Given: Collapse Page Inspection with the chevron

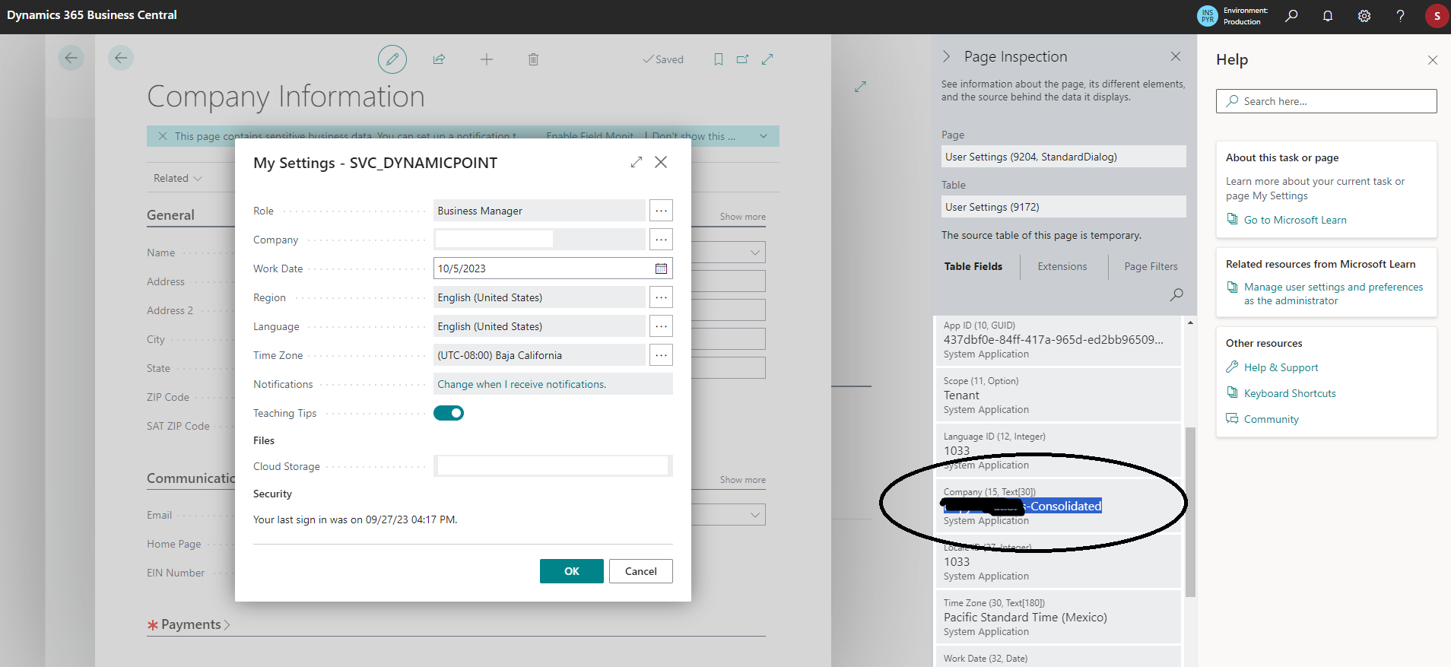Looking at the screenshot, I should (x=947, y=56).
